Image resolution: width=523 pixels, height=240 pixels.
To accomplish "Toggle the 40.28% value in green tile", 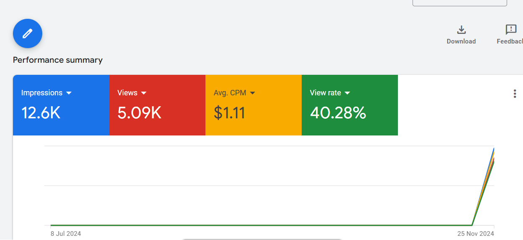I will [x=338, y=113].
